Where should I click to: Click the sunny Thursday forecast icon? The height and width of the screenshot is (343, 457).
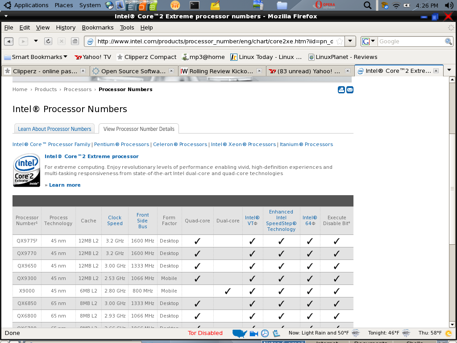449,333
